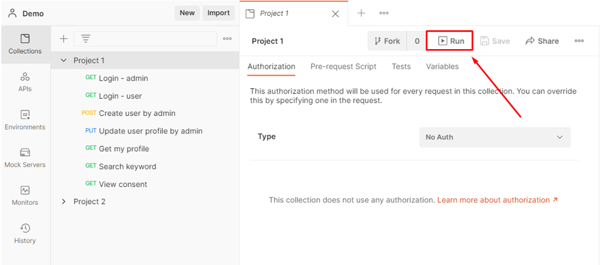Screen dimensions: 608x265
Task: Fork the Project 1 collection
Action: coord(387,41)
